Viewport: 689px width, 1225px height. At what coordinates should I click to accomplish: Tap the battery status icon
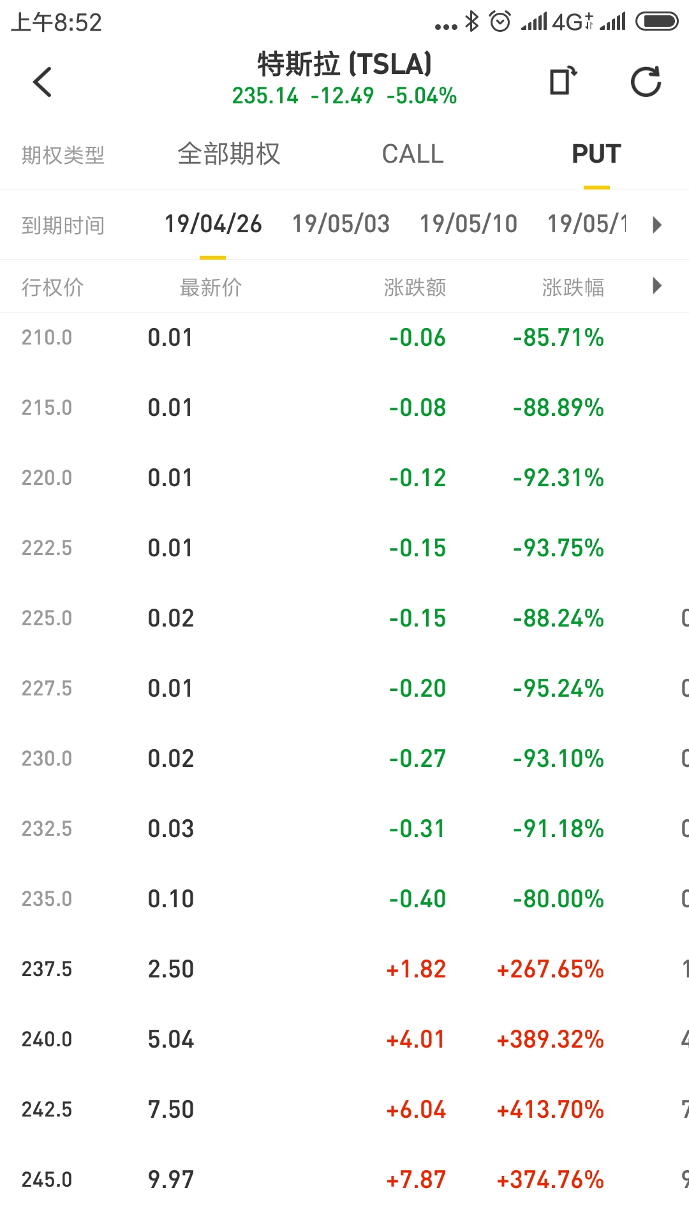click(656, 22)
